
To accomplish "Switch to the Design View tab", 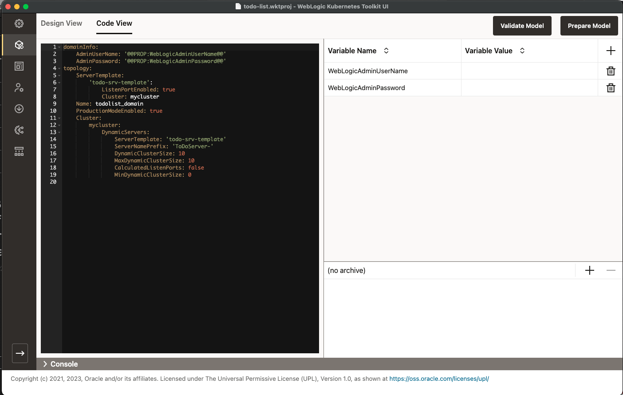I will [61, 23].
